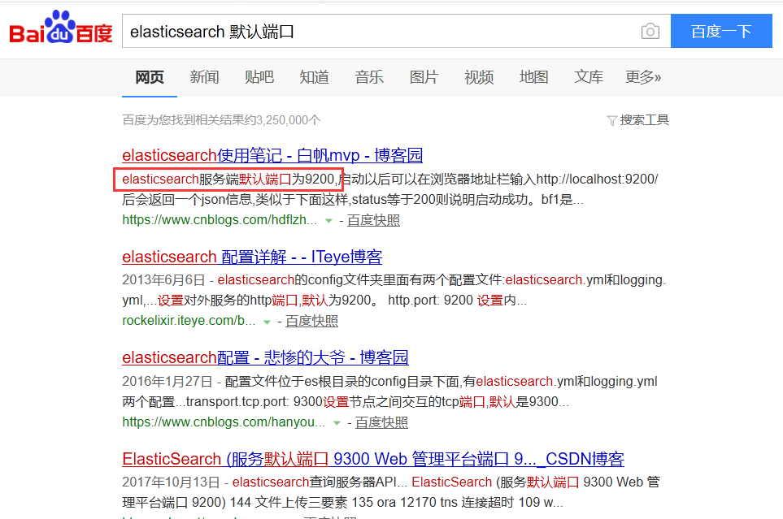The width and height of the screenshot is (783, 519).
Task: Click the Baidu logo
Action: 61,28
